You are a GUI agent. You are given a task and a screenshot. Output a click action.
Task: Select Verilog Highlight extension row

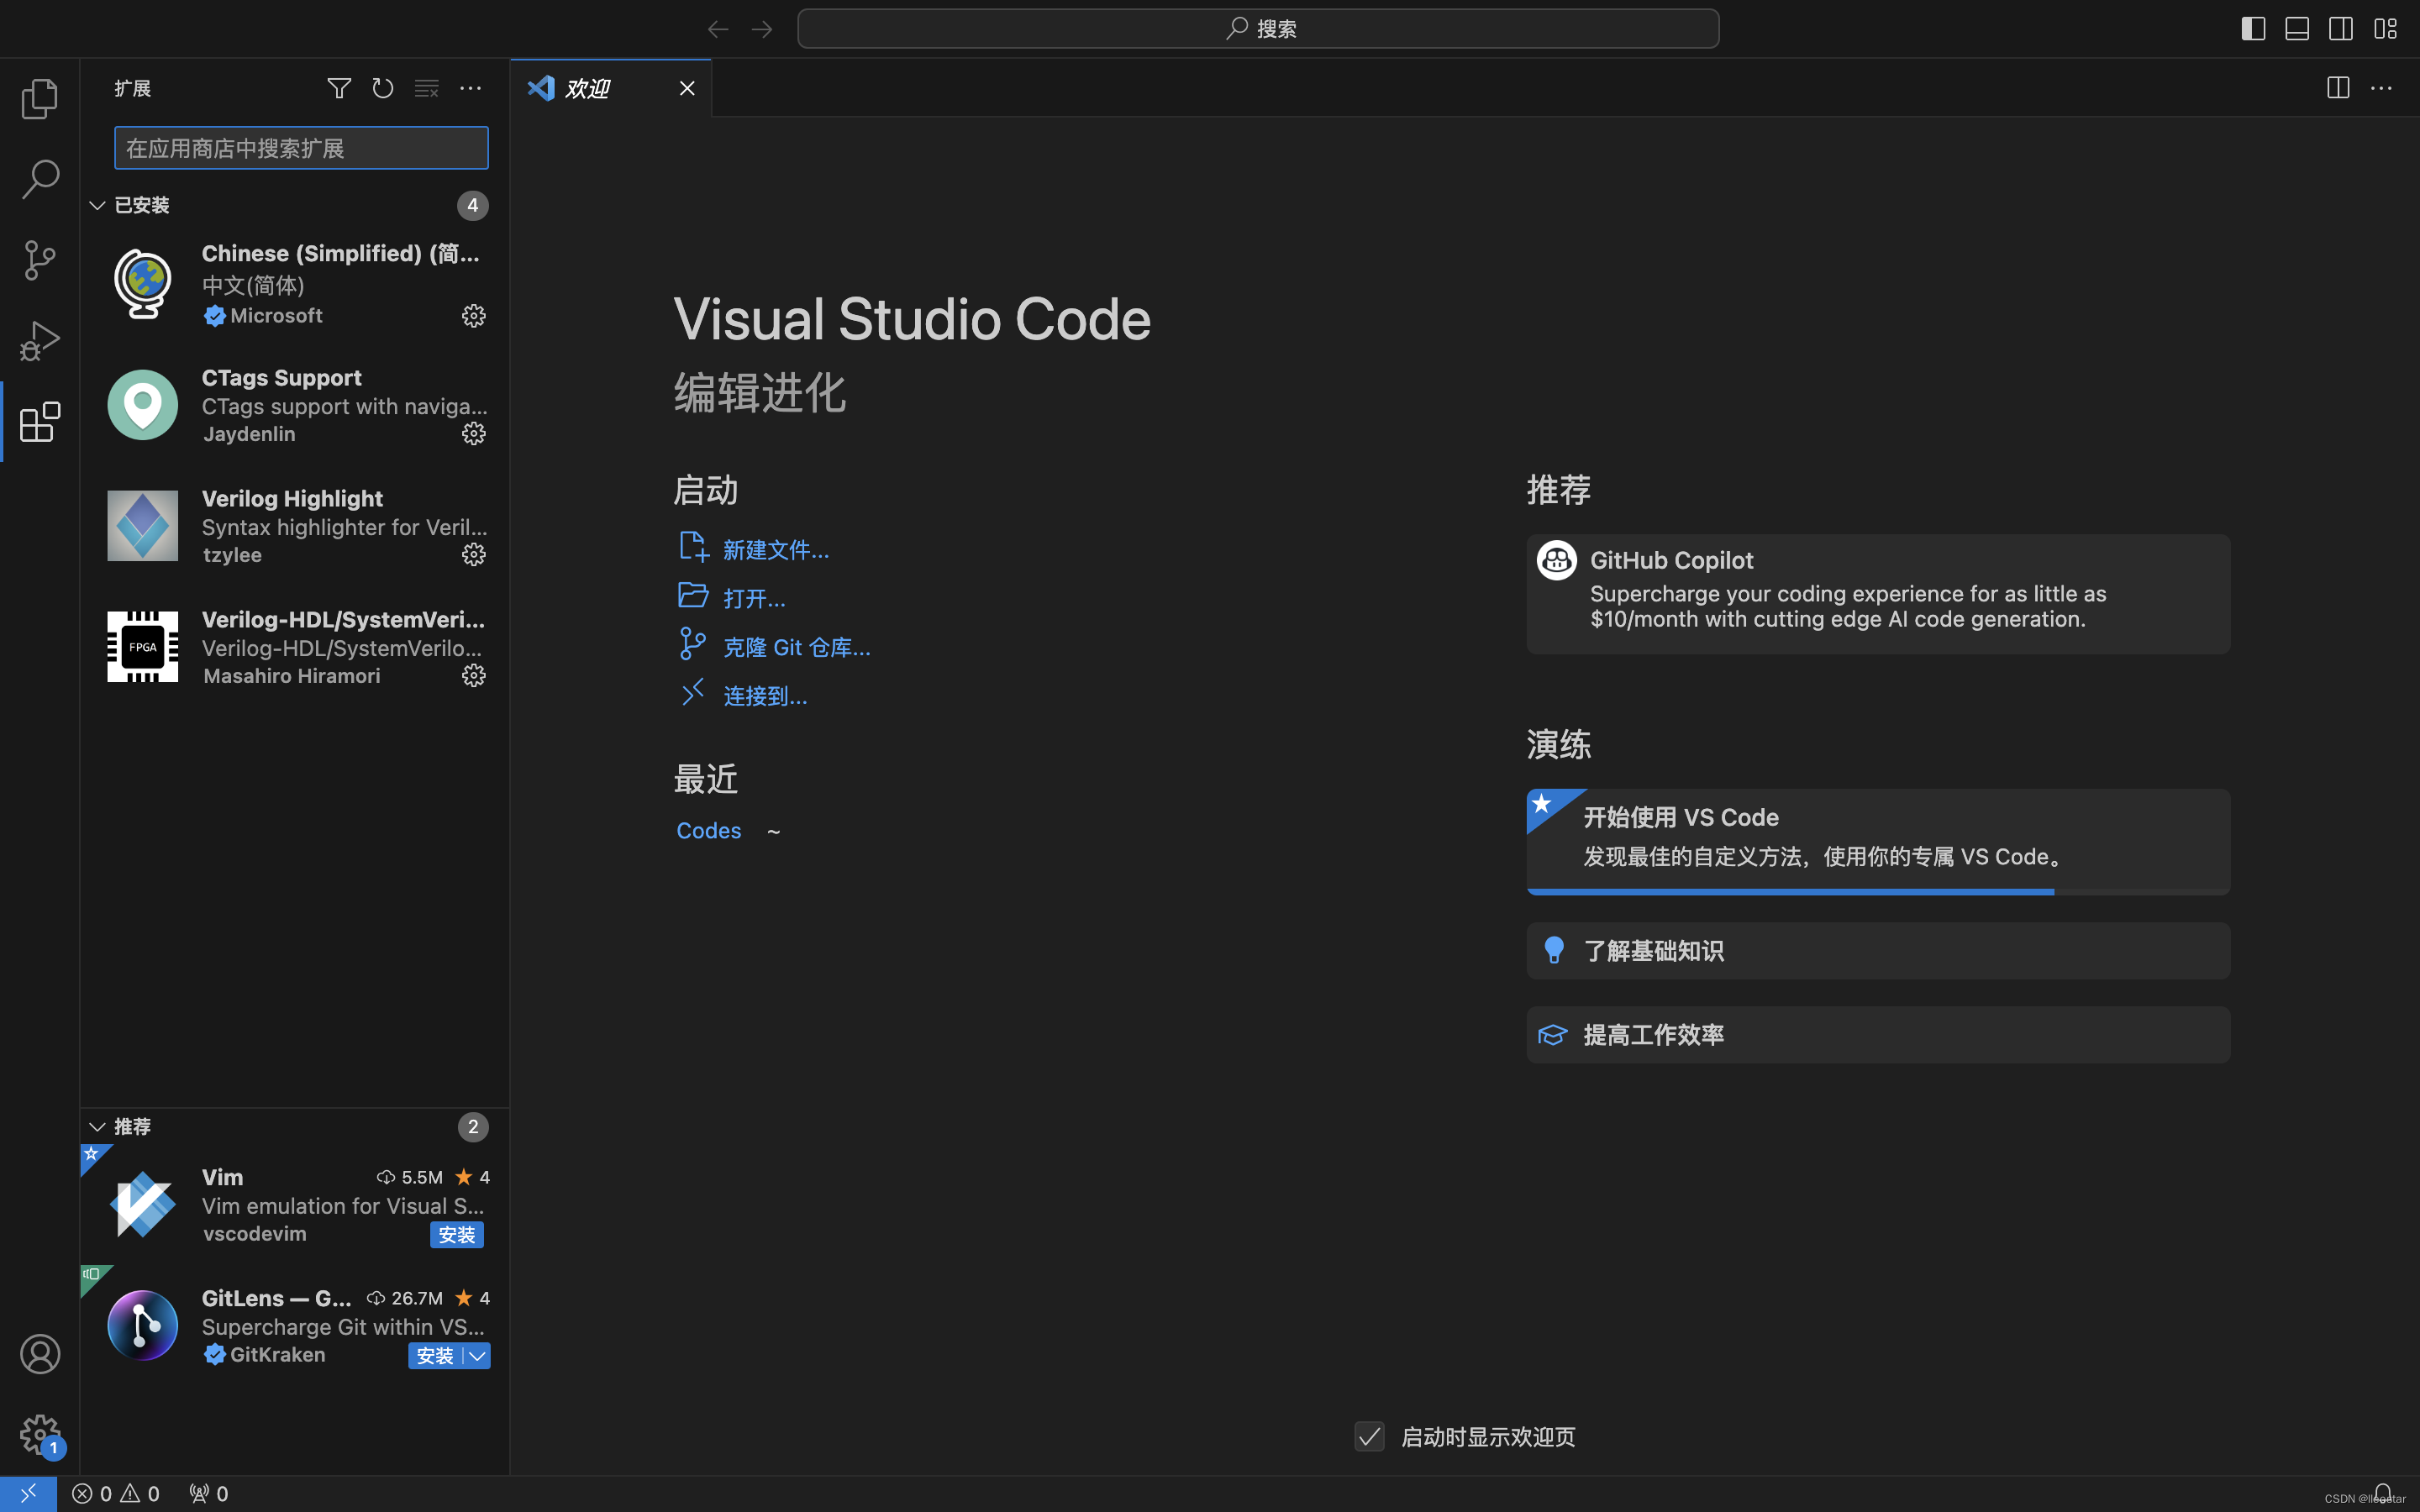[x=295, y=526]
